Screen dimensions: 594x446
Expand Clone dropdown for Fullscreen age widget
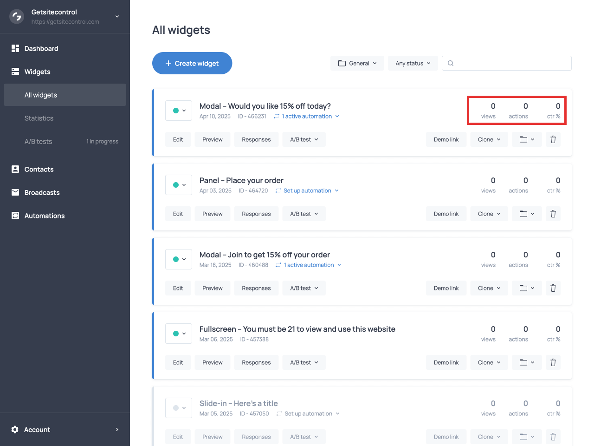click(x=489, y=362)
